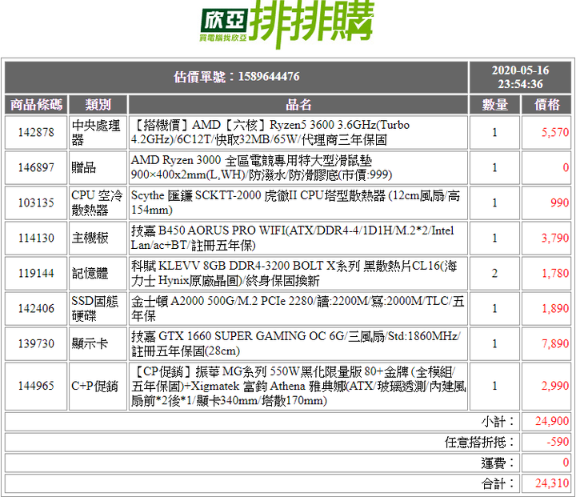Click the 商品條碼 column header
The image size is (576, 497).
(x=36, y=105)
